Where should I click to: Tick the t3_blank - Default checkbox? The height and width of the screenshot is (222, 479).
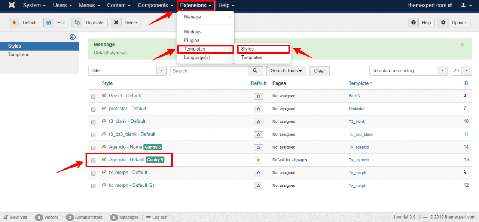(94, 122)
